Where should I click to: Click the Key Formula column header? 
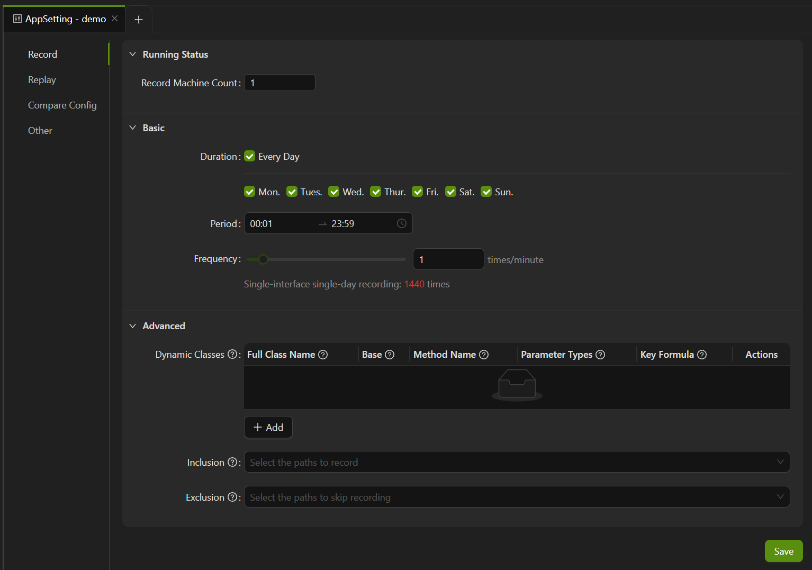point(667,355)
